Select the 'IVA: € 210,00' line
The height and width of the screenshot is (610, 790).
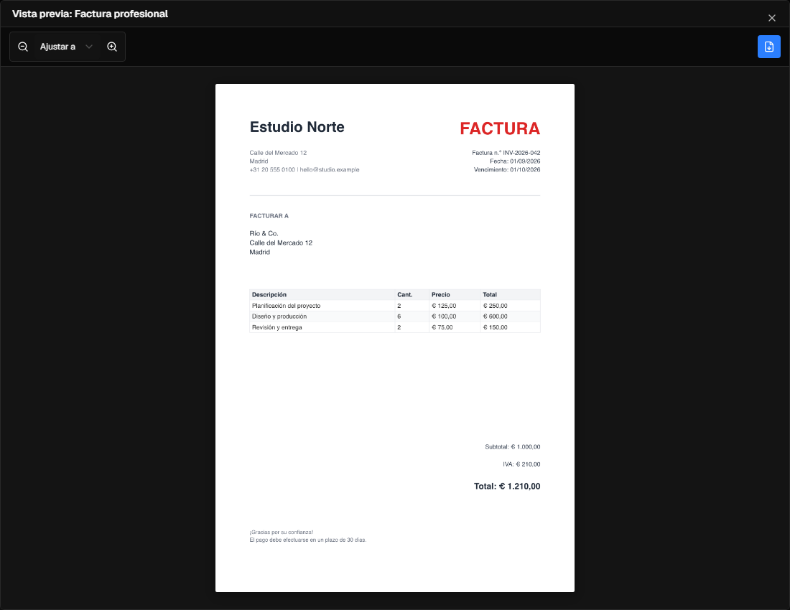[x=521, y=464]
